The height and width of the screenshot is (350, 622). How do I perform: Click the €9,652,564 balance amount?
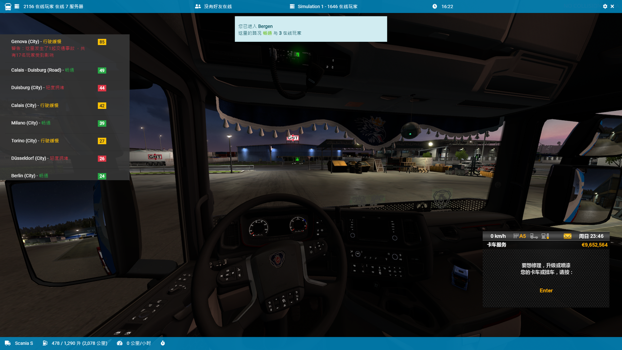[594, 245]
